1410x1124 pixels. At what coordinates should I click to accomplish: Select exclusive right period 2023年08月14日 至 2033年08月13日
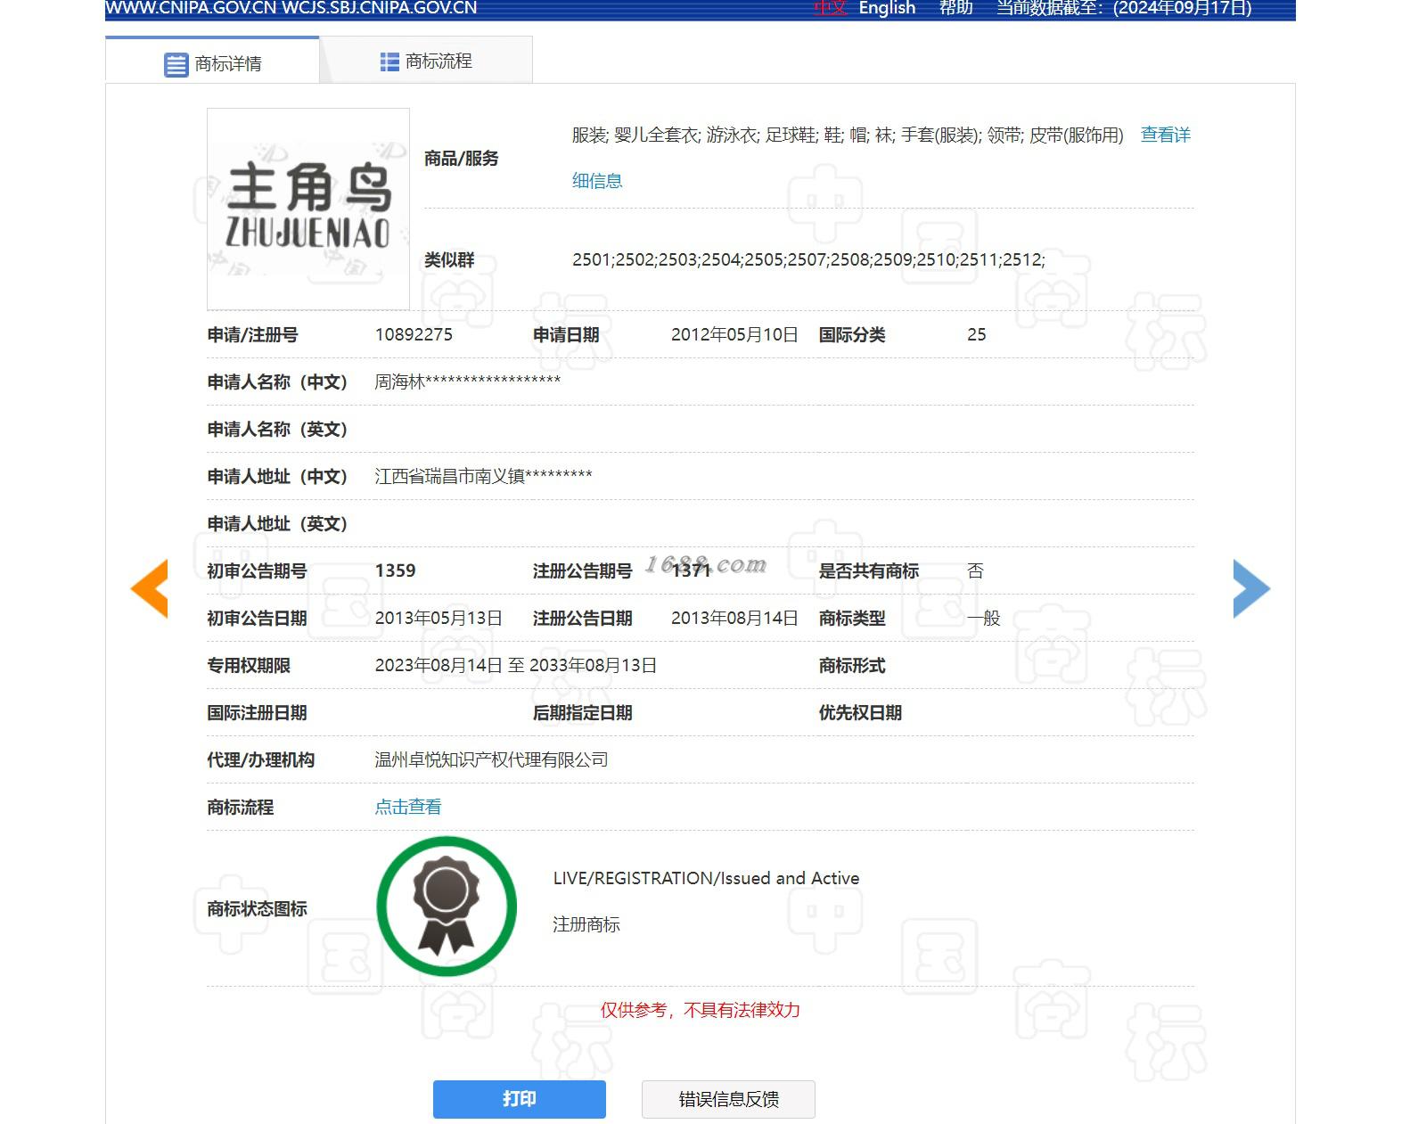tap(516, 665)
